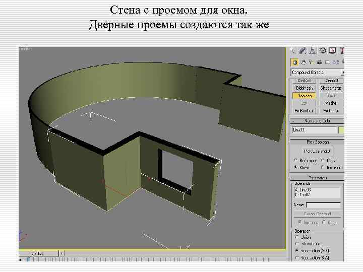Click the Pick Boolean rollout header
This screenshot has height=272, width=363.
[x=317, y=142]
